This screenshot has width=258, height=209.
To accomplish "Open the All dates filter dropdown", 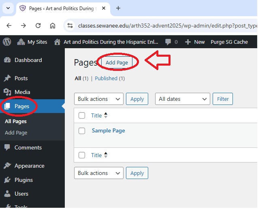I will (x=182, y=99).
